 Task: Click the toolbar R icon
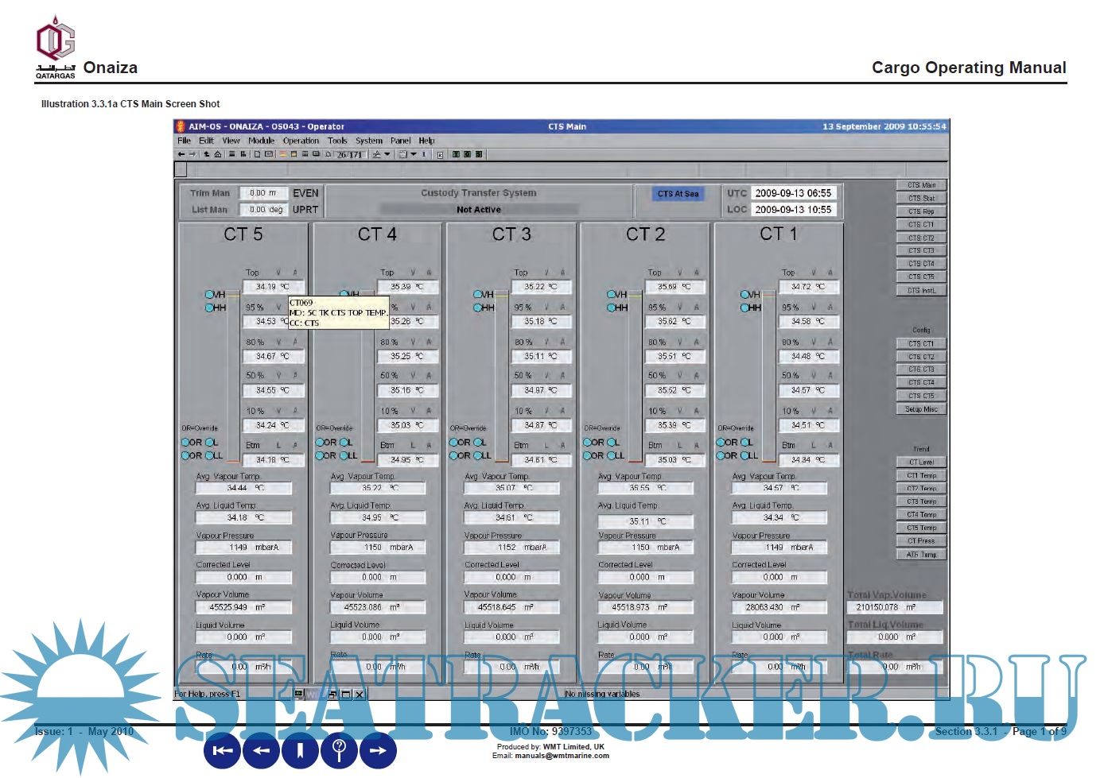440,154
